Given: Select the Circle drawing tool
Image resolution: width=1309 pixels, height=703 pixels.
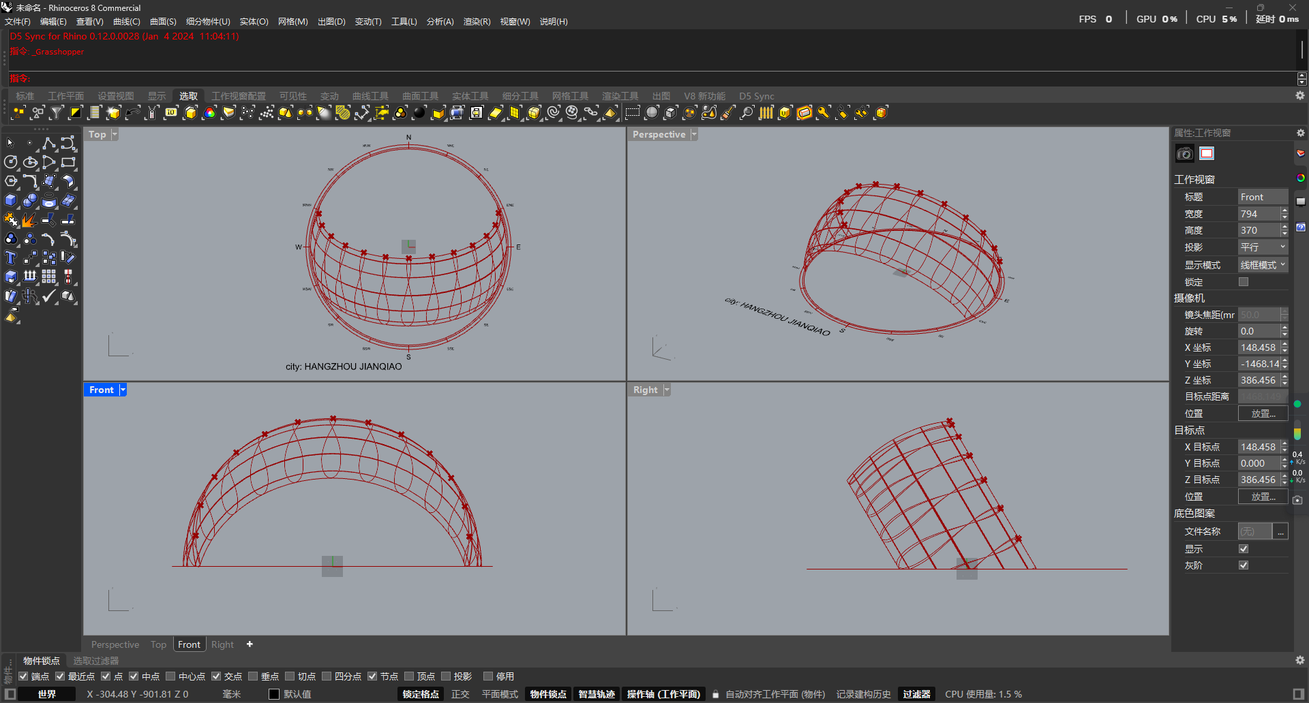Looking at the screenshot, I should coord(10,162).
